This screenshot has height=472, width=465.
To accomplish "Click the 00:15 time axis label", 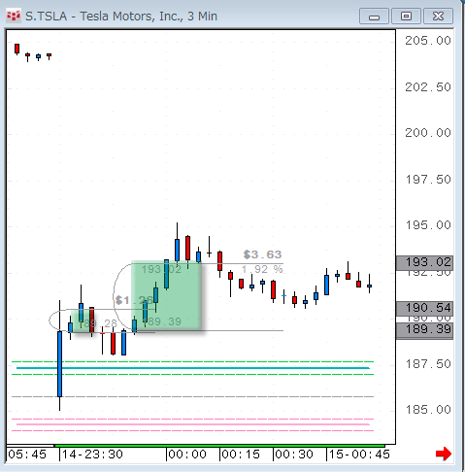I will (x=241, y=455).
